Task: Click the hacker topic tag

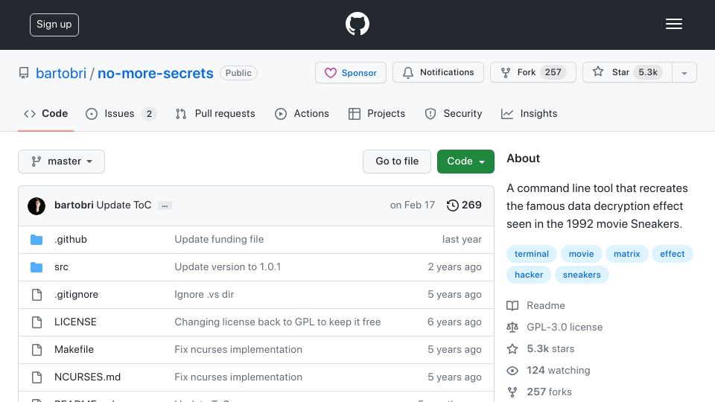Action: coord(529,275)
